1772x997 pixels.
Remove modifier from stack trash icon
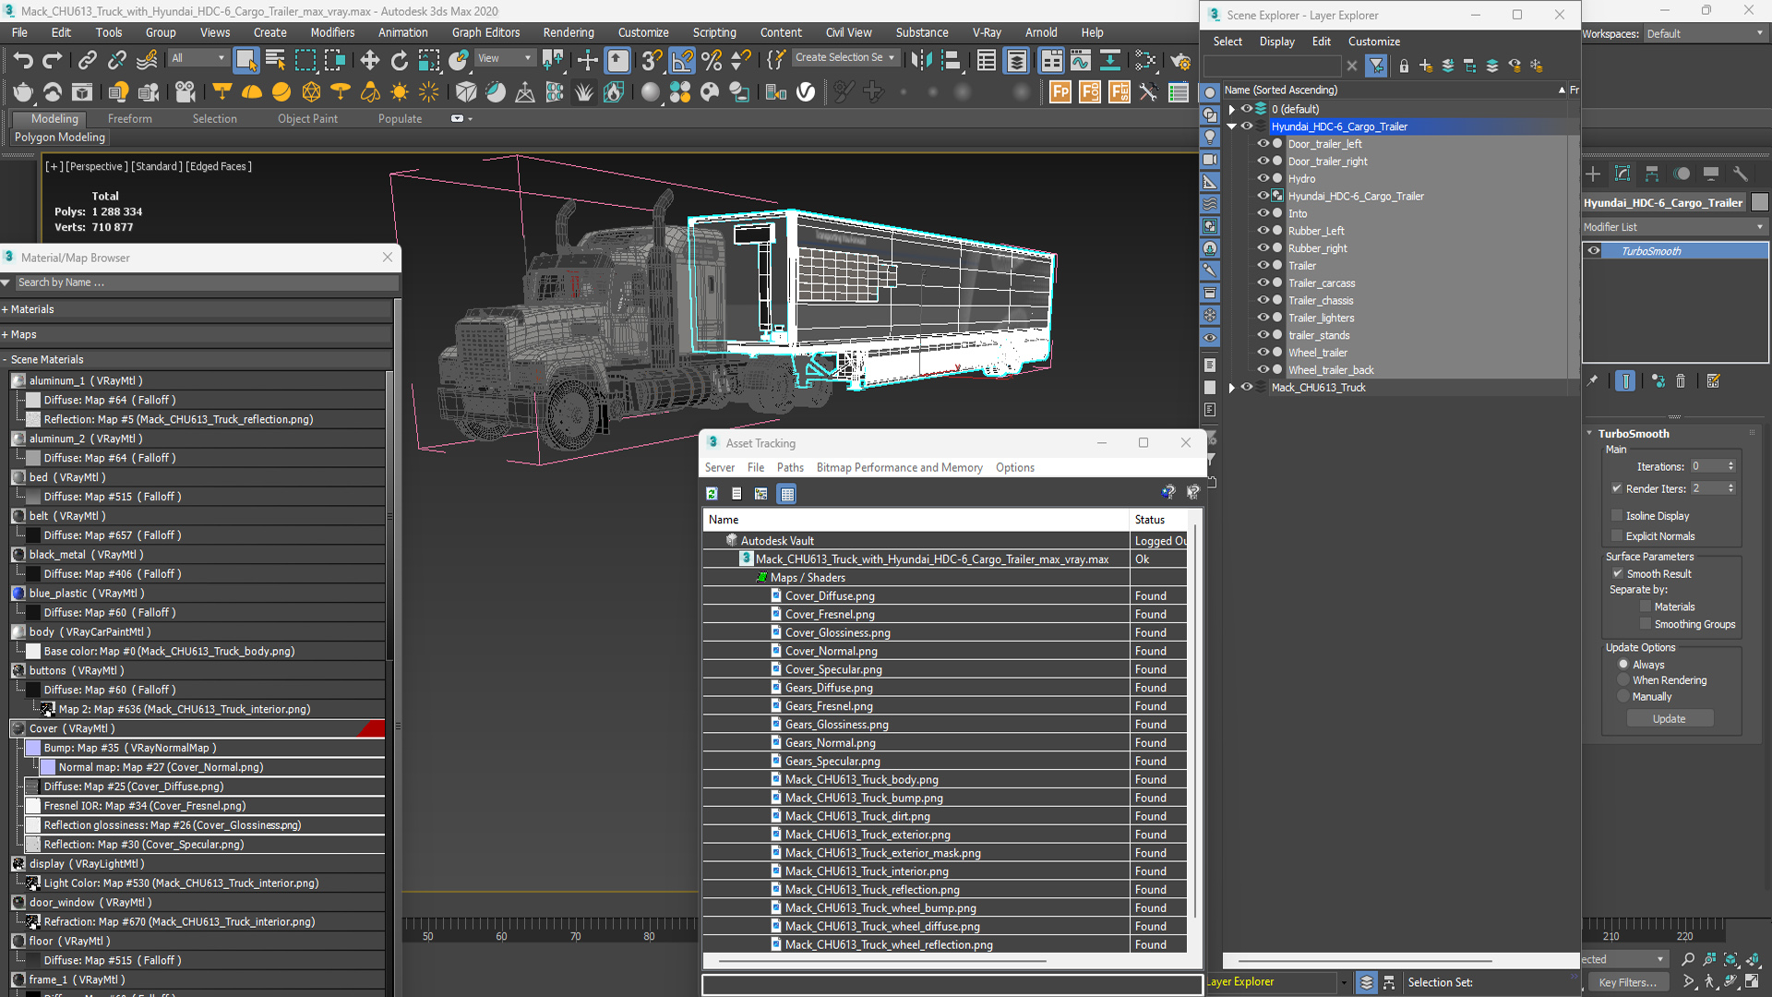[x=1681, y=381]
